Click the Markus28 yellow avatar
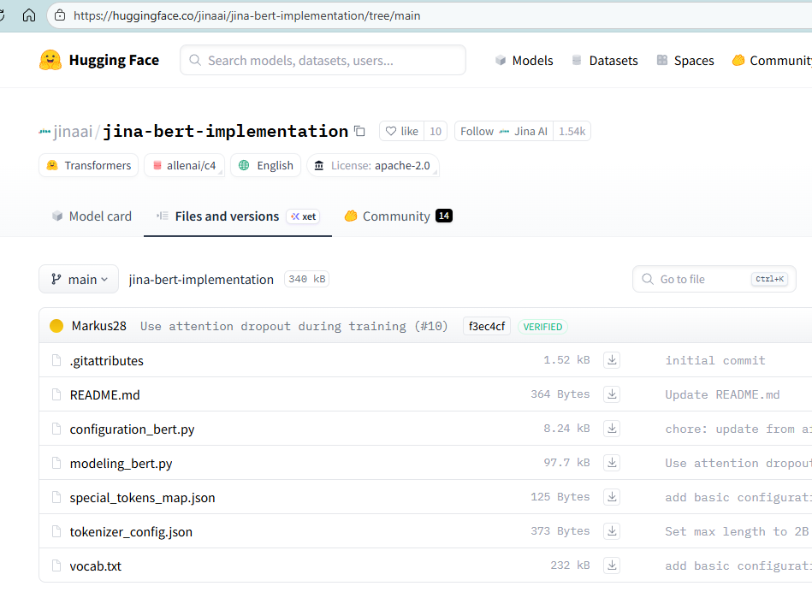This screenshot has width=812, height=592. pyautogui.click(x=56, y=326)
